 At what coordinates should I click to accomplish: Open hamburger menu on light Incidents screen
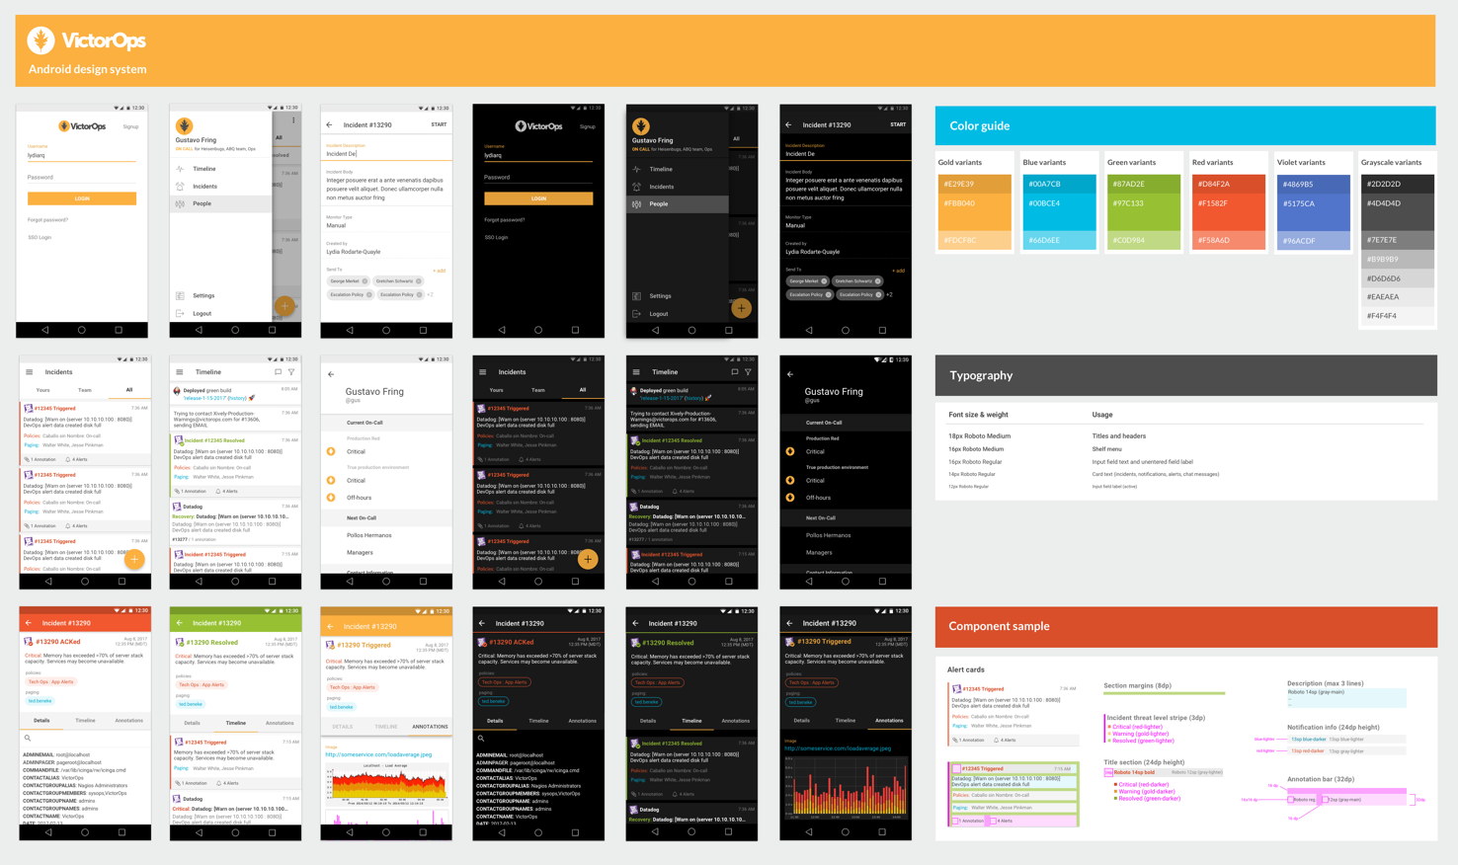pyautogui.click(x=30, y=372)
